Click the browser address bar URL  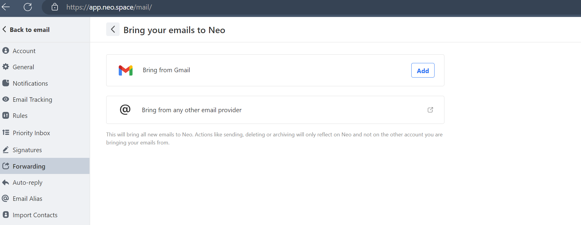(109, 7)
